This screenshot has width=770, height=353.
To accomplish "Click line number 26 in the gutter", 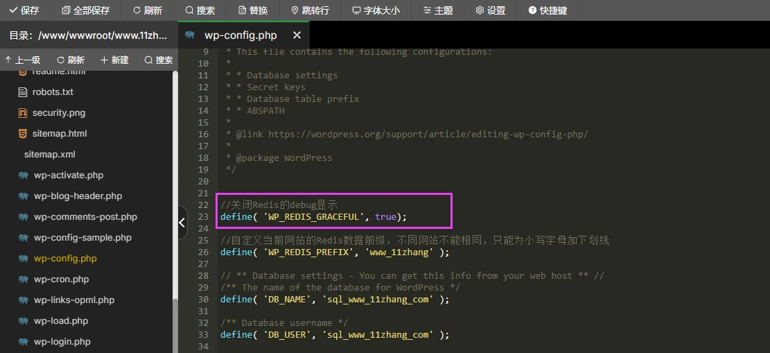I will click(203, 252).
